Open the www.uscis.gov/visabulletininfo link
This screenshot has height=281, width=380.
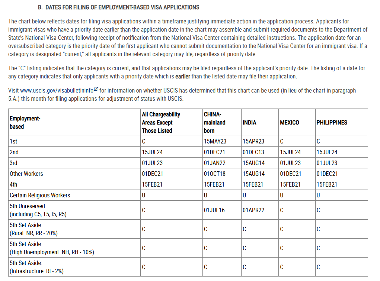(x=57, y=90)
